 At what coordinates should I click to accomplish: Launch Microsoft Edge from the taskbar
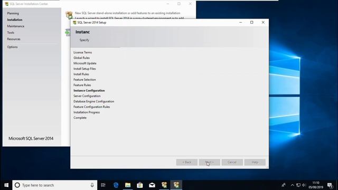point(116,185)
